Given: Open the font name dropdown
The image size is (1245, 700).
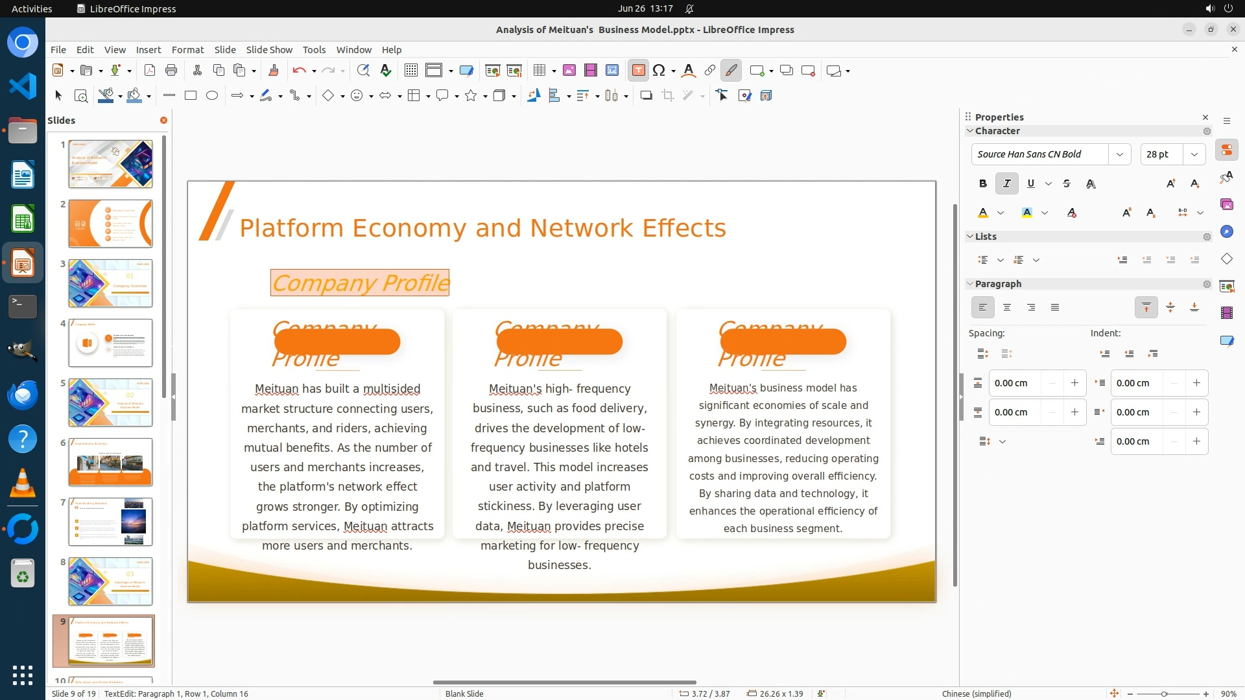Looking at the screenshot, I should (1119, 154).
